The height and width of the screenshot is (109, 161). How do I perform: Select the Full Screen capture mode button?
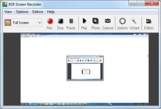click(21, 23)
